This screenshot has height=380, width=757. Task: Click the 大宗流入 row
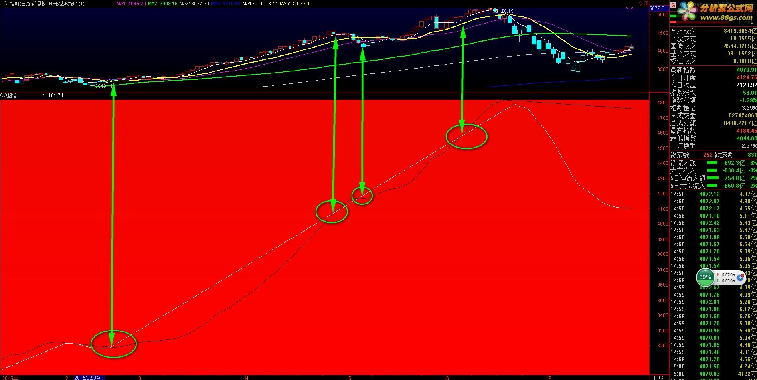click(714, 170)
